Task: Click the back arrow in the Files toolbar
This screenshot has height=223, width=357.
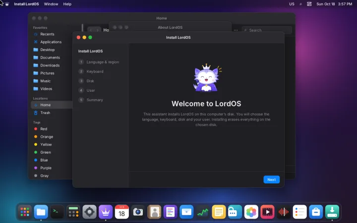Action: [x=91, y=30]
